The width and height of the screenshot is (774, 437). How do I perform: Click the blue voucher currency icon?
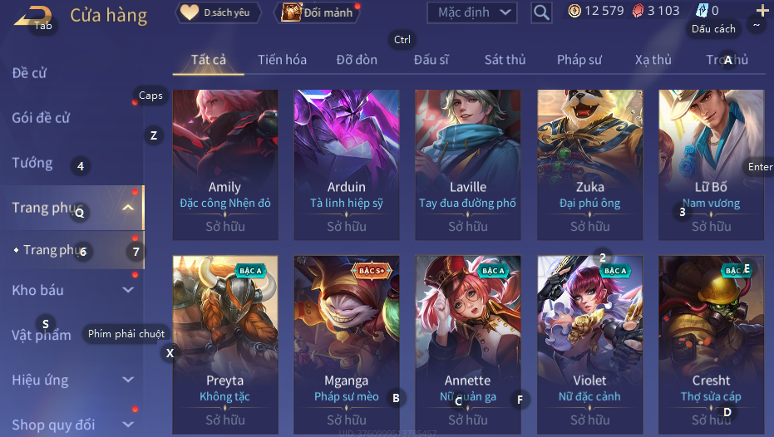(x=702, y=10)
